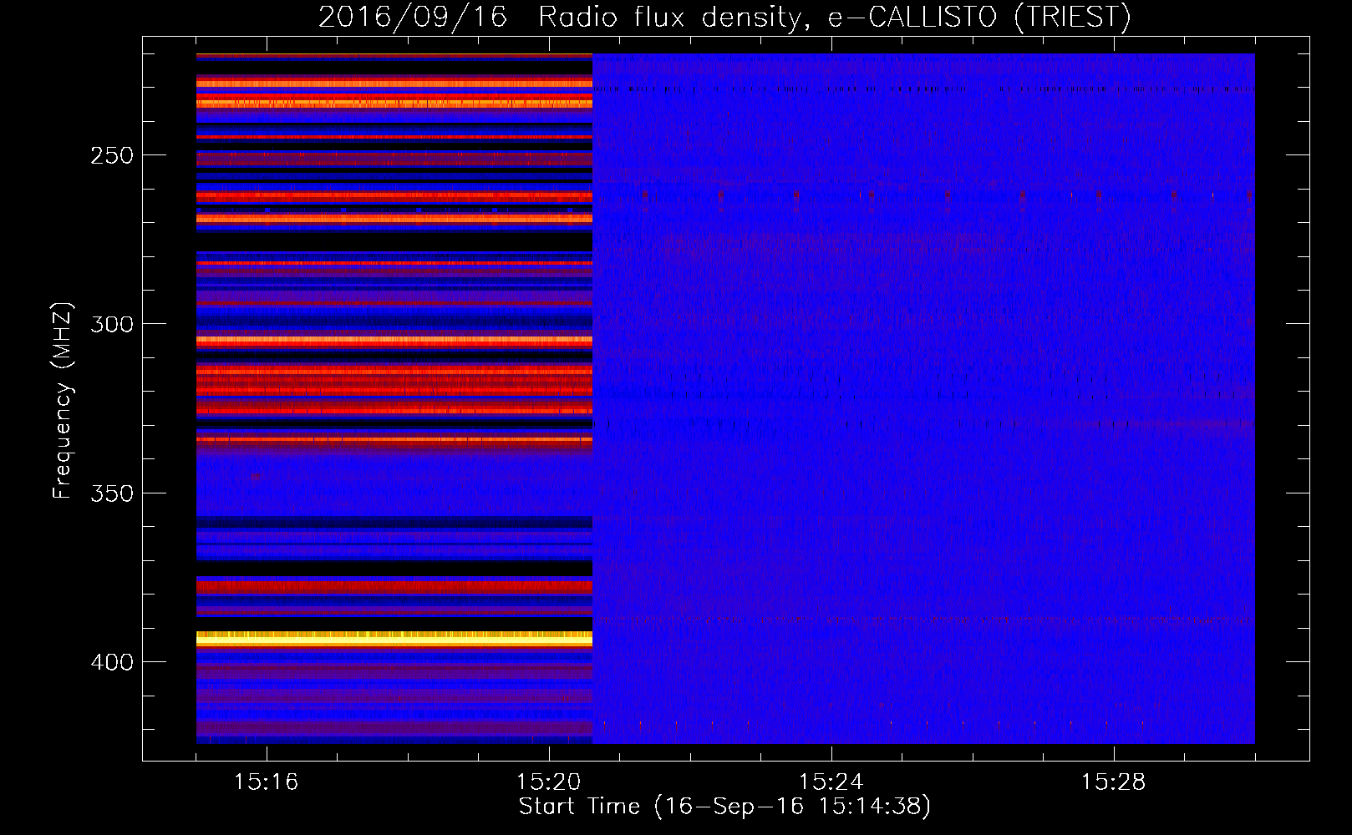Viewport: 1352px width, 835px height.
Task: Click the y-axis label "Frequency (MHZ)"
Action: tap(63, 400)
